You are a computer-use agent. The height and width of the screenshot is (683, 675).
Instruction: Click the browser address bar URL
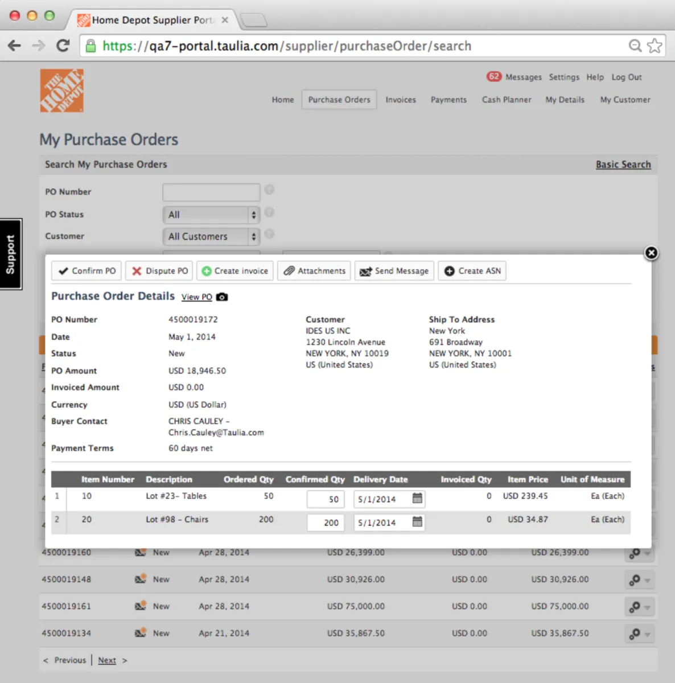(287, 46)
